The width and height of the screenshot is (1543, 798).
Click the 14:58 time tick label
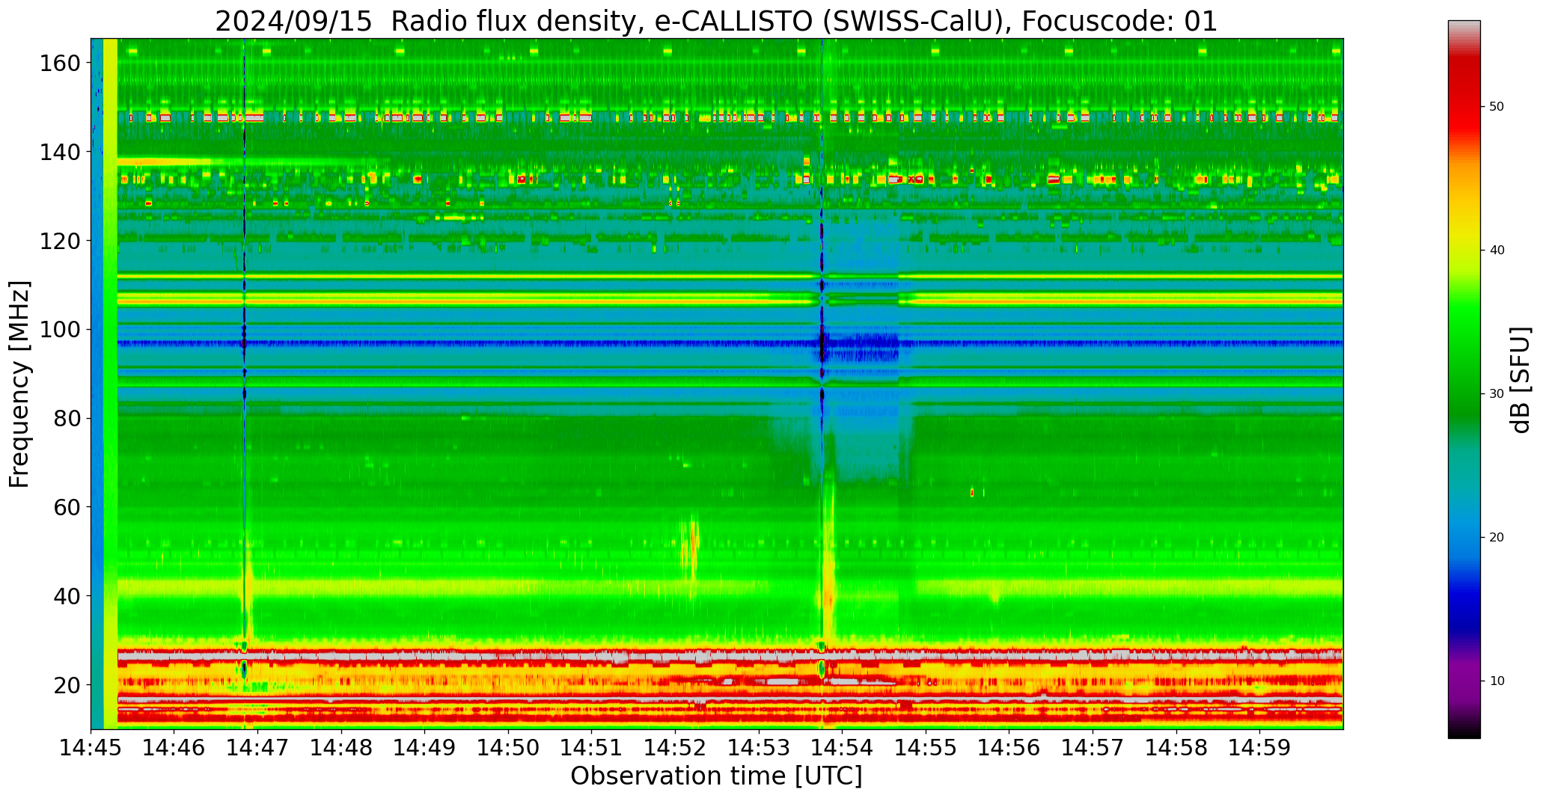[x=1176, y=747]
